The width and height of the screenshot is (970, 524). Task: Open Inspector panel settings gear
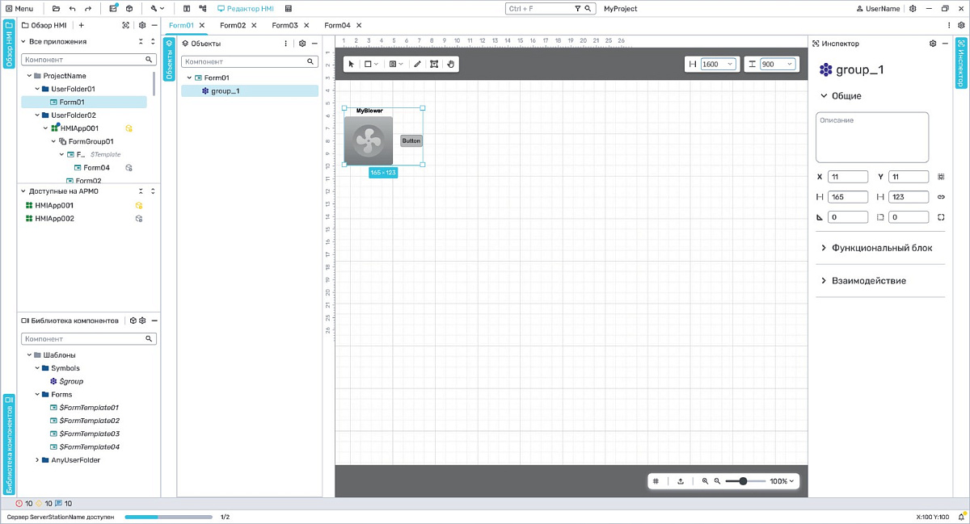click(933, 44)
